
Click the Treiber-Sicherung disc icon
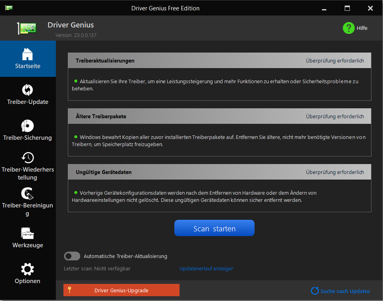[x=28, y=126]
